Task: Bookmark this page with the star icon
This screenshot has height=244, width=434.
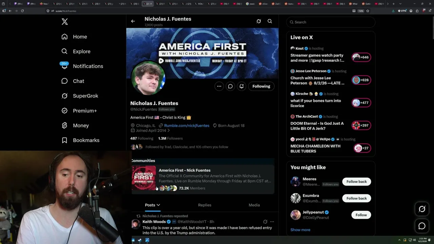Action: (x=368, y=11)
